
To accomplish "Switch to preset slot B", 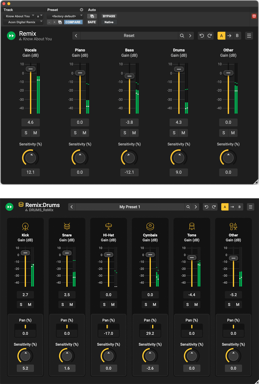I will pyautogui.click(x=237, y=35).
